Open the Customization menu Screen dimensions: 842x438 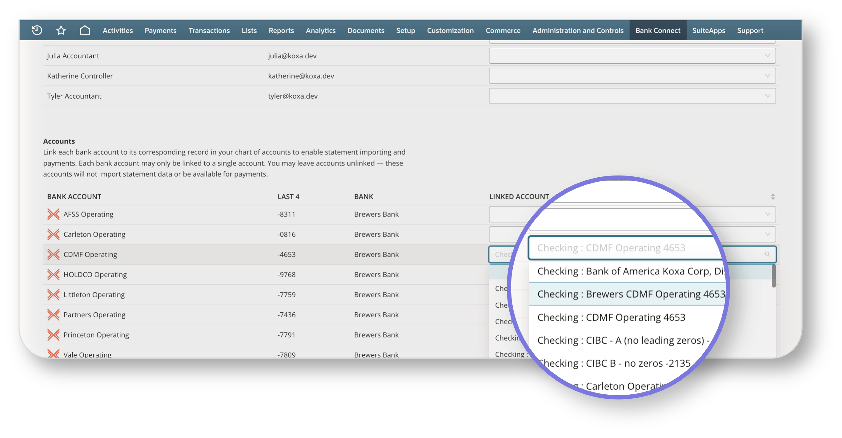tap(450, 30)
